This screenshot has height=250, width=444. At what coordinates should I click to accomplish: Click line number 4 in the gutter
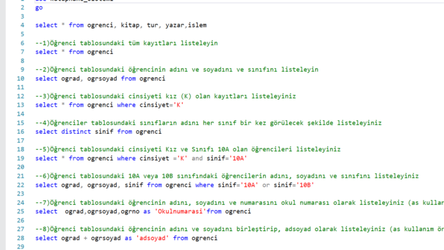click(x=22, y=25)
